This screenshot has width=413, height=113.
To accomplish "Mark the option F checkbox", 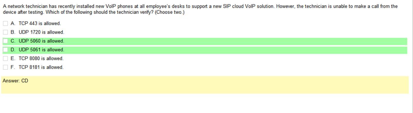I will click(x=6, y=67).
